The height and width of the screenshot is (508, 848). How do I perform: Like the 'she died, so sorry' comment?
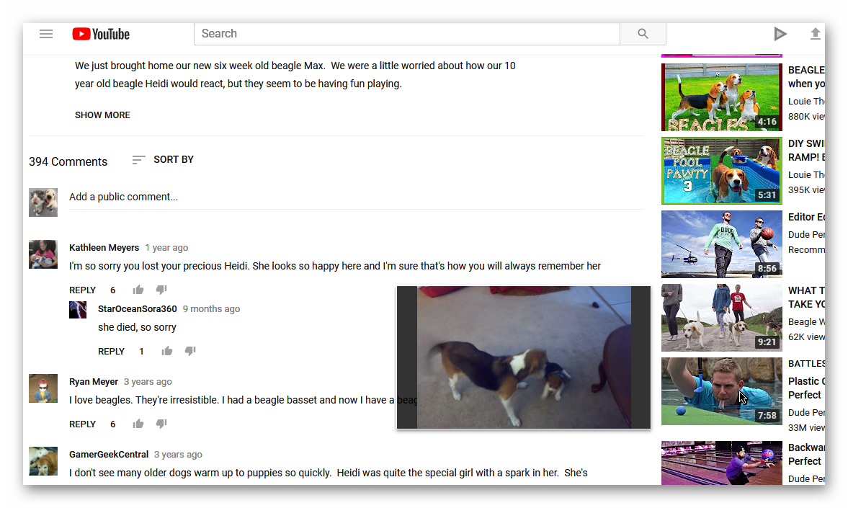[x=166, y=351]
